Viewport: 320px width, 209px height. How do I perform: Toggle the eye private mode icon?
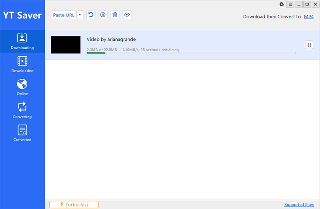point(127,15)
